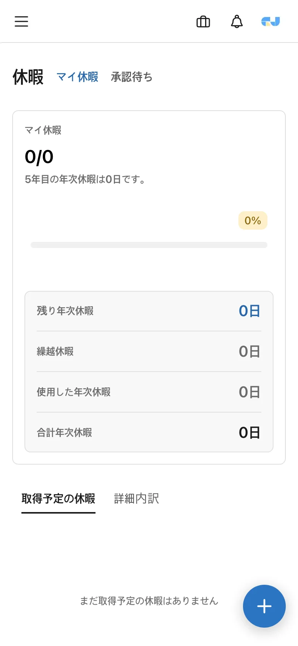Click the 休暇 page heading
Image resolution: width=298 pixels, height=646 pixels.
tap(28, 77)
